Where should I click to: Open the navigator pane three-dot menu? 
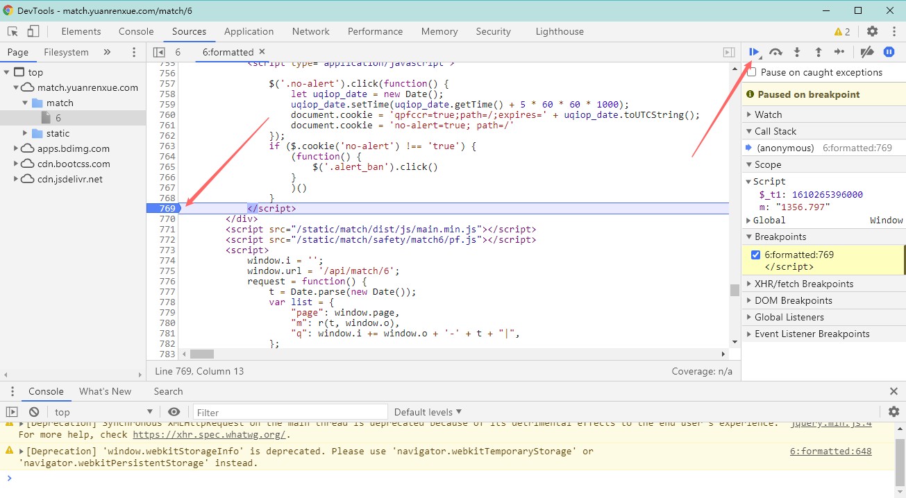[x=134, y=52]
